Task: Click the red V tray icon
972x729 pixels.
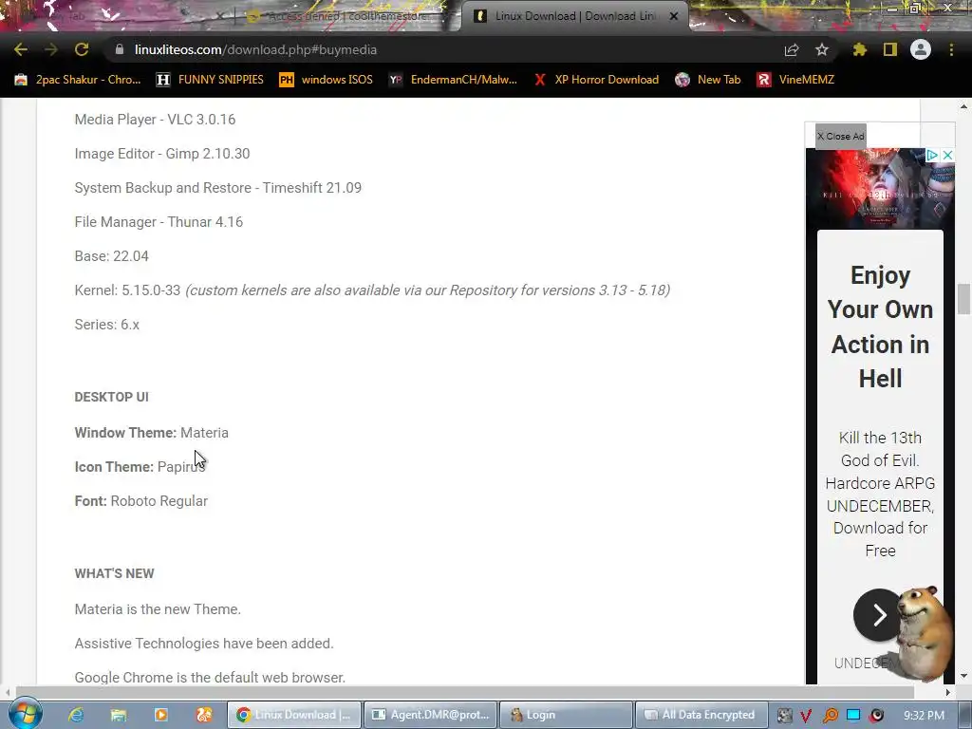Action: point(806,716)
